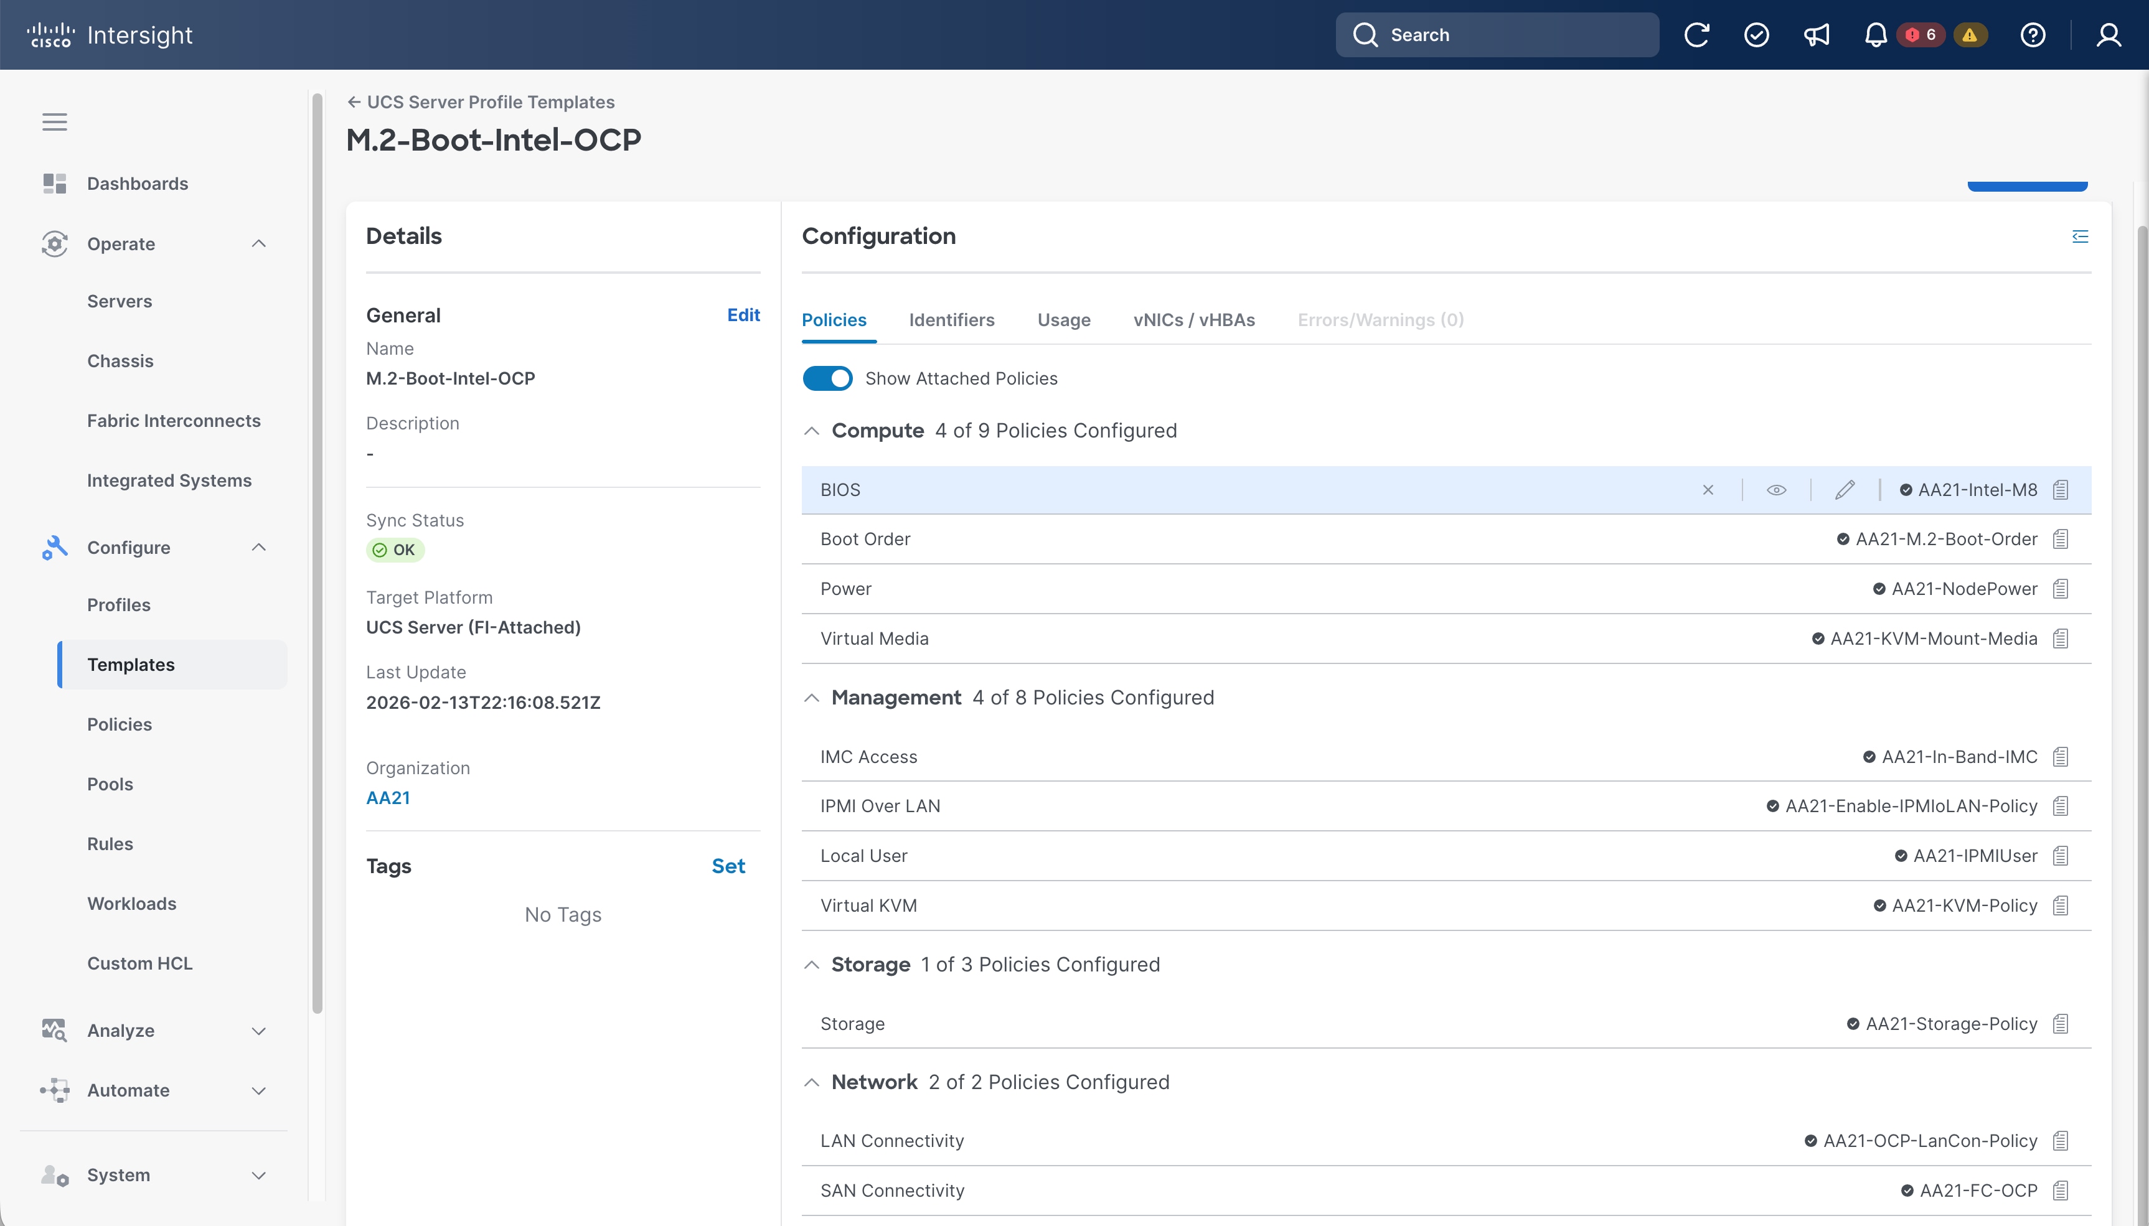Open the user account profile icon
The height and width of the screenshot is (1226, 2149).
2109,34
